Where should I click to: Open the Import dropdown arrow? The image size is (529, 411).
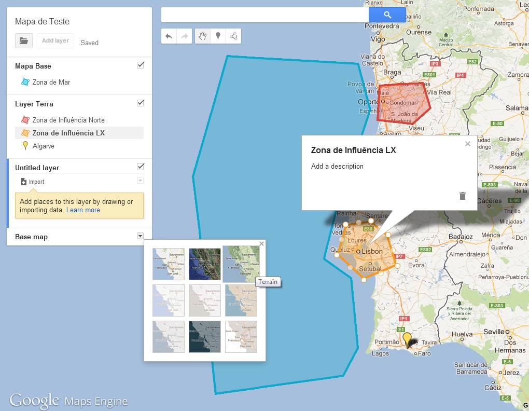[x=140, y=180]
